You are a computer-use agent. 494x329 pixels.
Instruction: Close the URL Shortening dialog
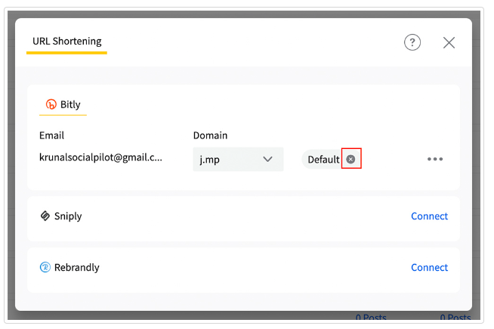tap(449, 42)
